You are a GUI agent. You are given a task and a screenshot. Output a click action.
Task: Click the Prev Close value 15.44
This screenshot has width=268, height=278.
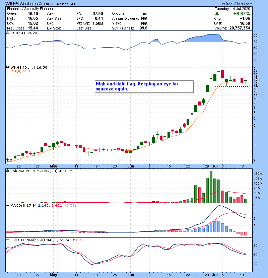tap(33, 28)
